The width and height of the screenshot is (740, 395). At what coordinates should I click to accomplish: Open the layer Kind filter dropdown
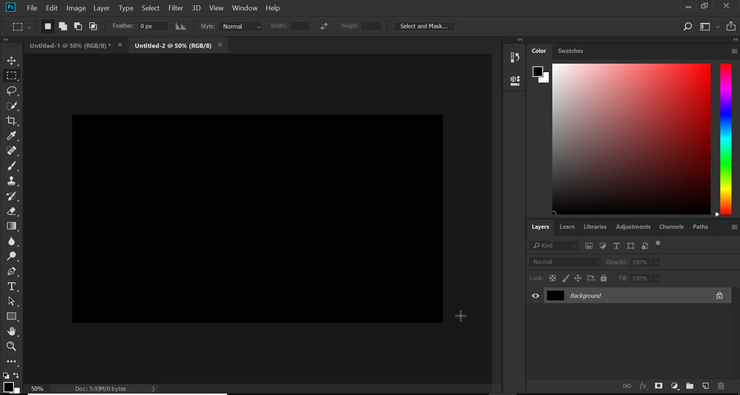(x=554, y=246)
